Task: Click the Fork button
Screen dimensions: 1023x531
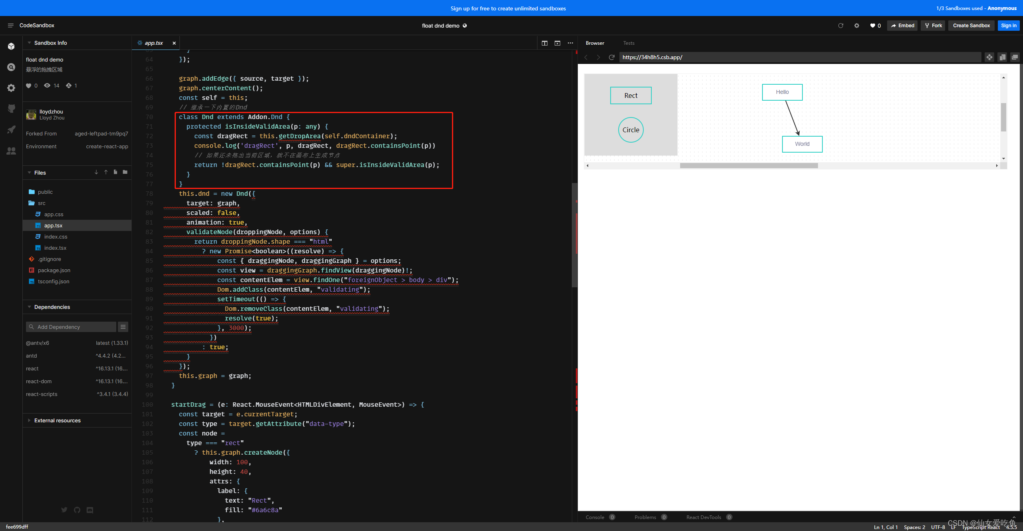Action: [933, 26]
